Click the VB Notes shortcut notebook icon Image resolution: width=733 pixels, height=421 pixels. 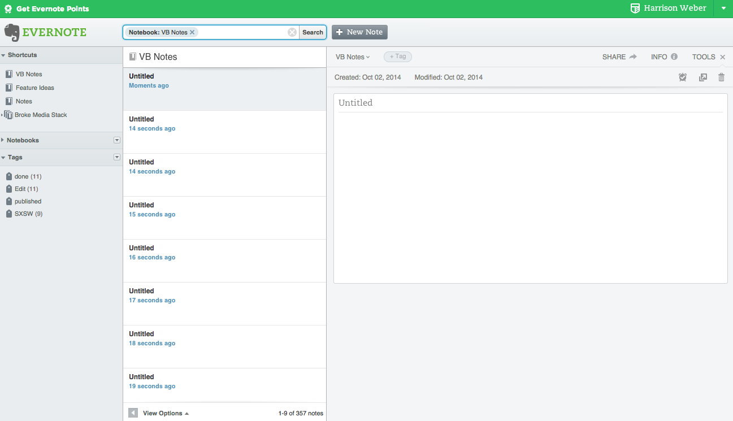pyautogui.click(x=9, y=74)
